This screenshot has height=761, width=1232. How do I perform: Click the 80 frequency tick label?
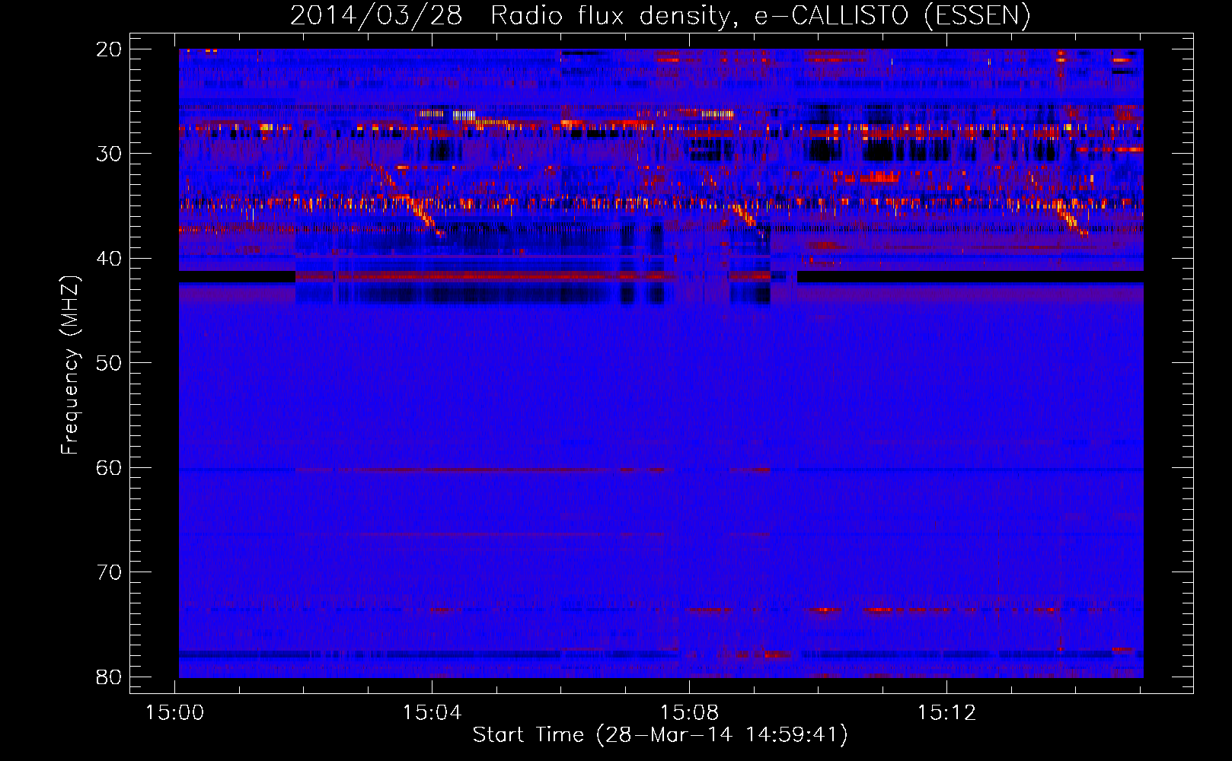(x=110, y=677)
